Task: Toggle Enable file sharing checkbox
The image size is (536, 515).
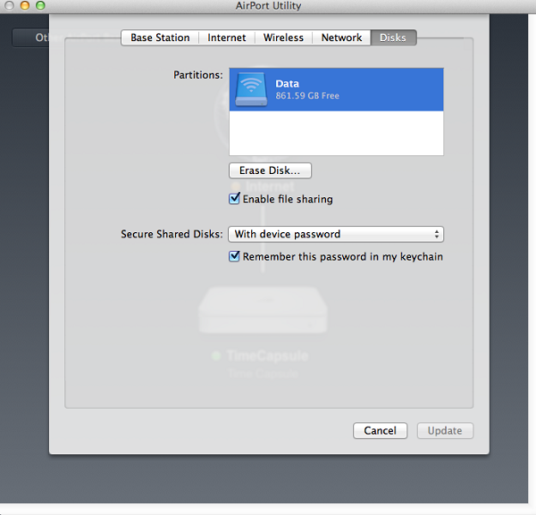Action: 234,198
